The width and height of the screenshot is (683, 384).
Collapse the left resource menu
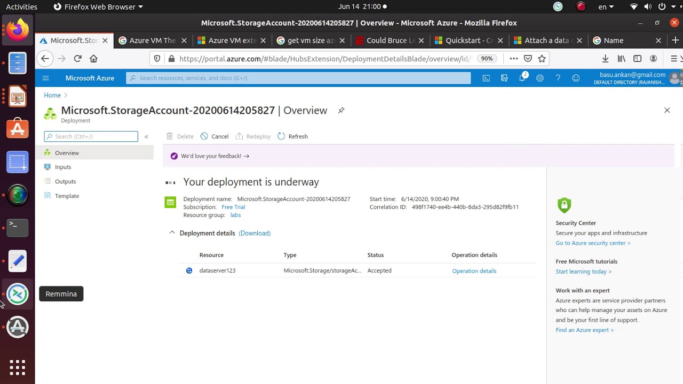tap(146, 137)
